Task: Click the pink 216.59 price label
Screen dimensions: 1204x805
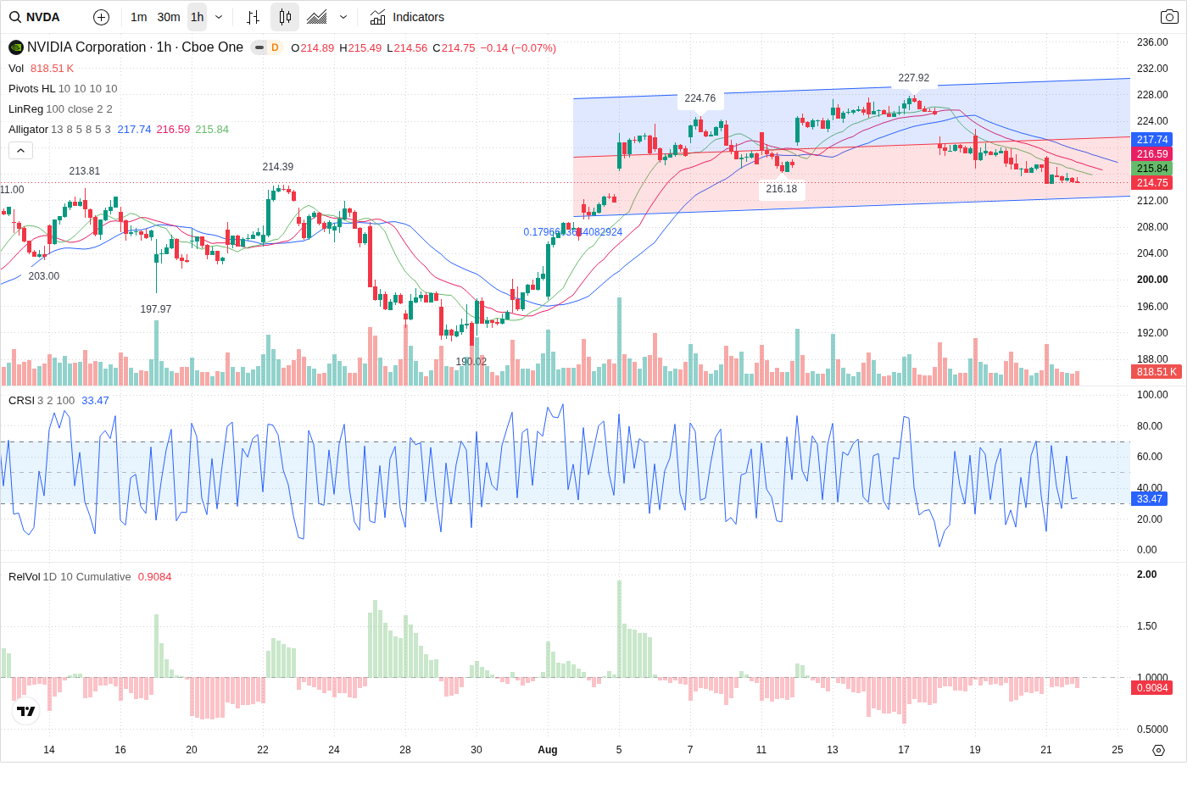Action: pos(1152,154)
